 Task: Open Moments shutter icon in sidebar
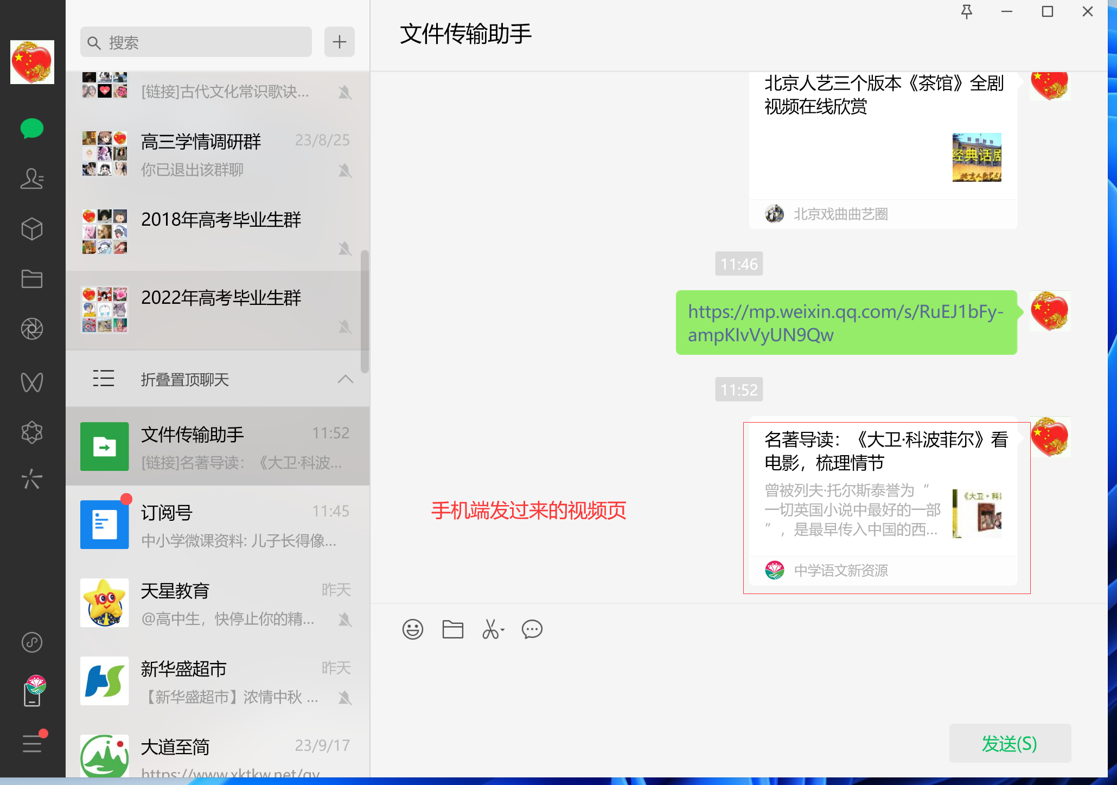[32, 329]
